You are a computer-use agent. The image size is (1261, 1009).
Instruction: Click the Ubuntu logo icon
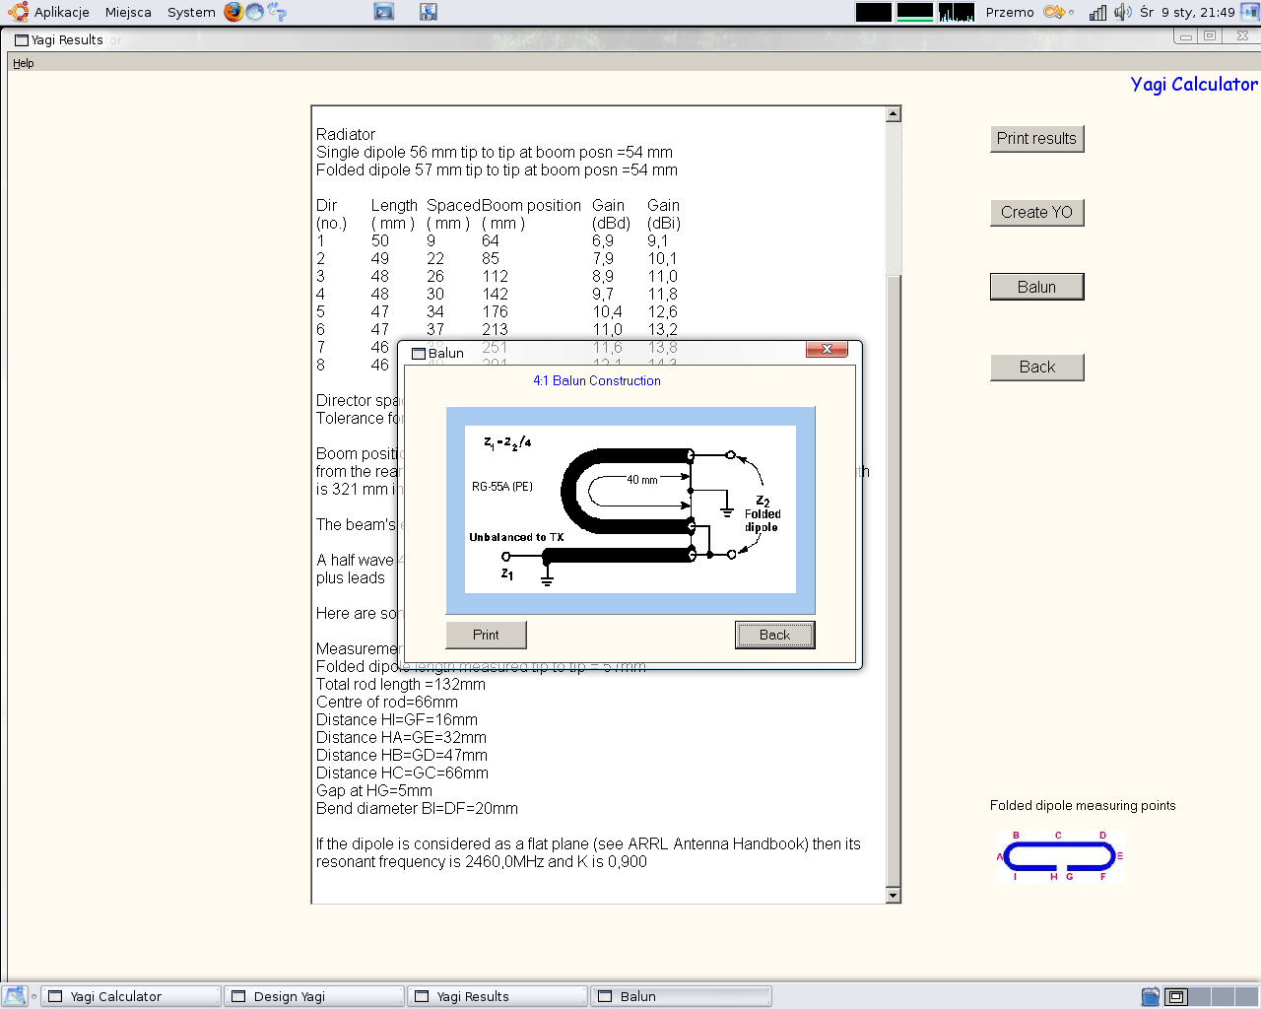pos(18,12)
